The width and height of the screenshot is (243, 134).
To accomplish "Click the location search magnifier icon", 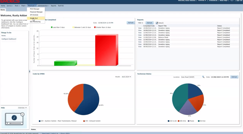I will coord(203,77).
